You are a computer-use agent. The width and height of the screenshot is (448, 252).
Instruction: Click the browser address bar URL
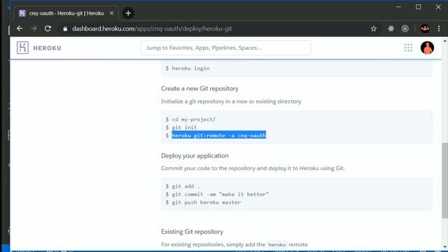click(x=152, y=29)
